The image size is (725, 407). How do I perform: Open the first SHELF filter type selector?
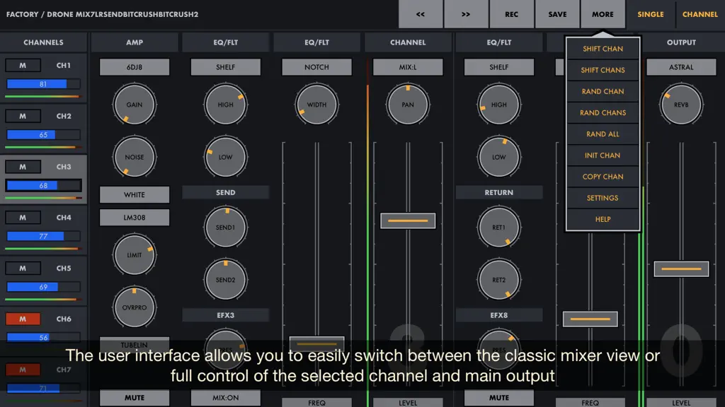point(226,67)
